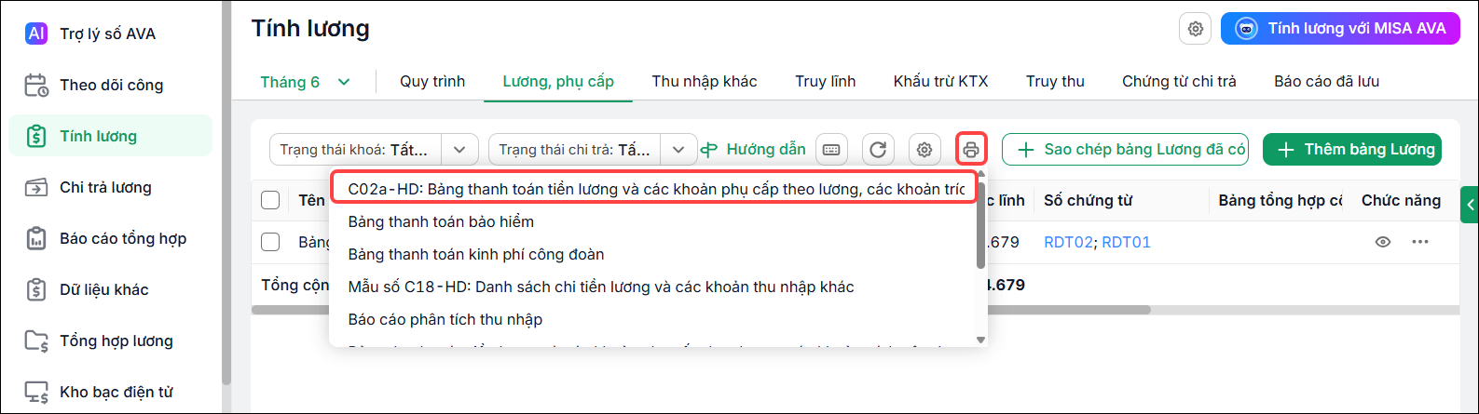Click the table horizontal scrollbar
This screenshot has width=1479, height=414.
(x=701, y=310)
